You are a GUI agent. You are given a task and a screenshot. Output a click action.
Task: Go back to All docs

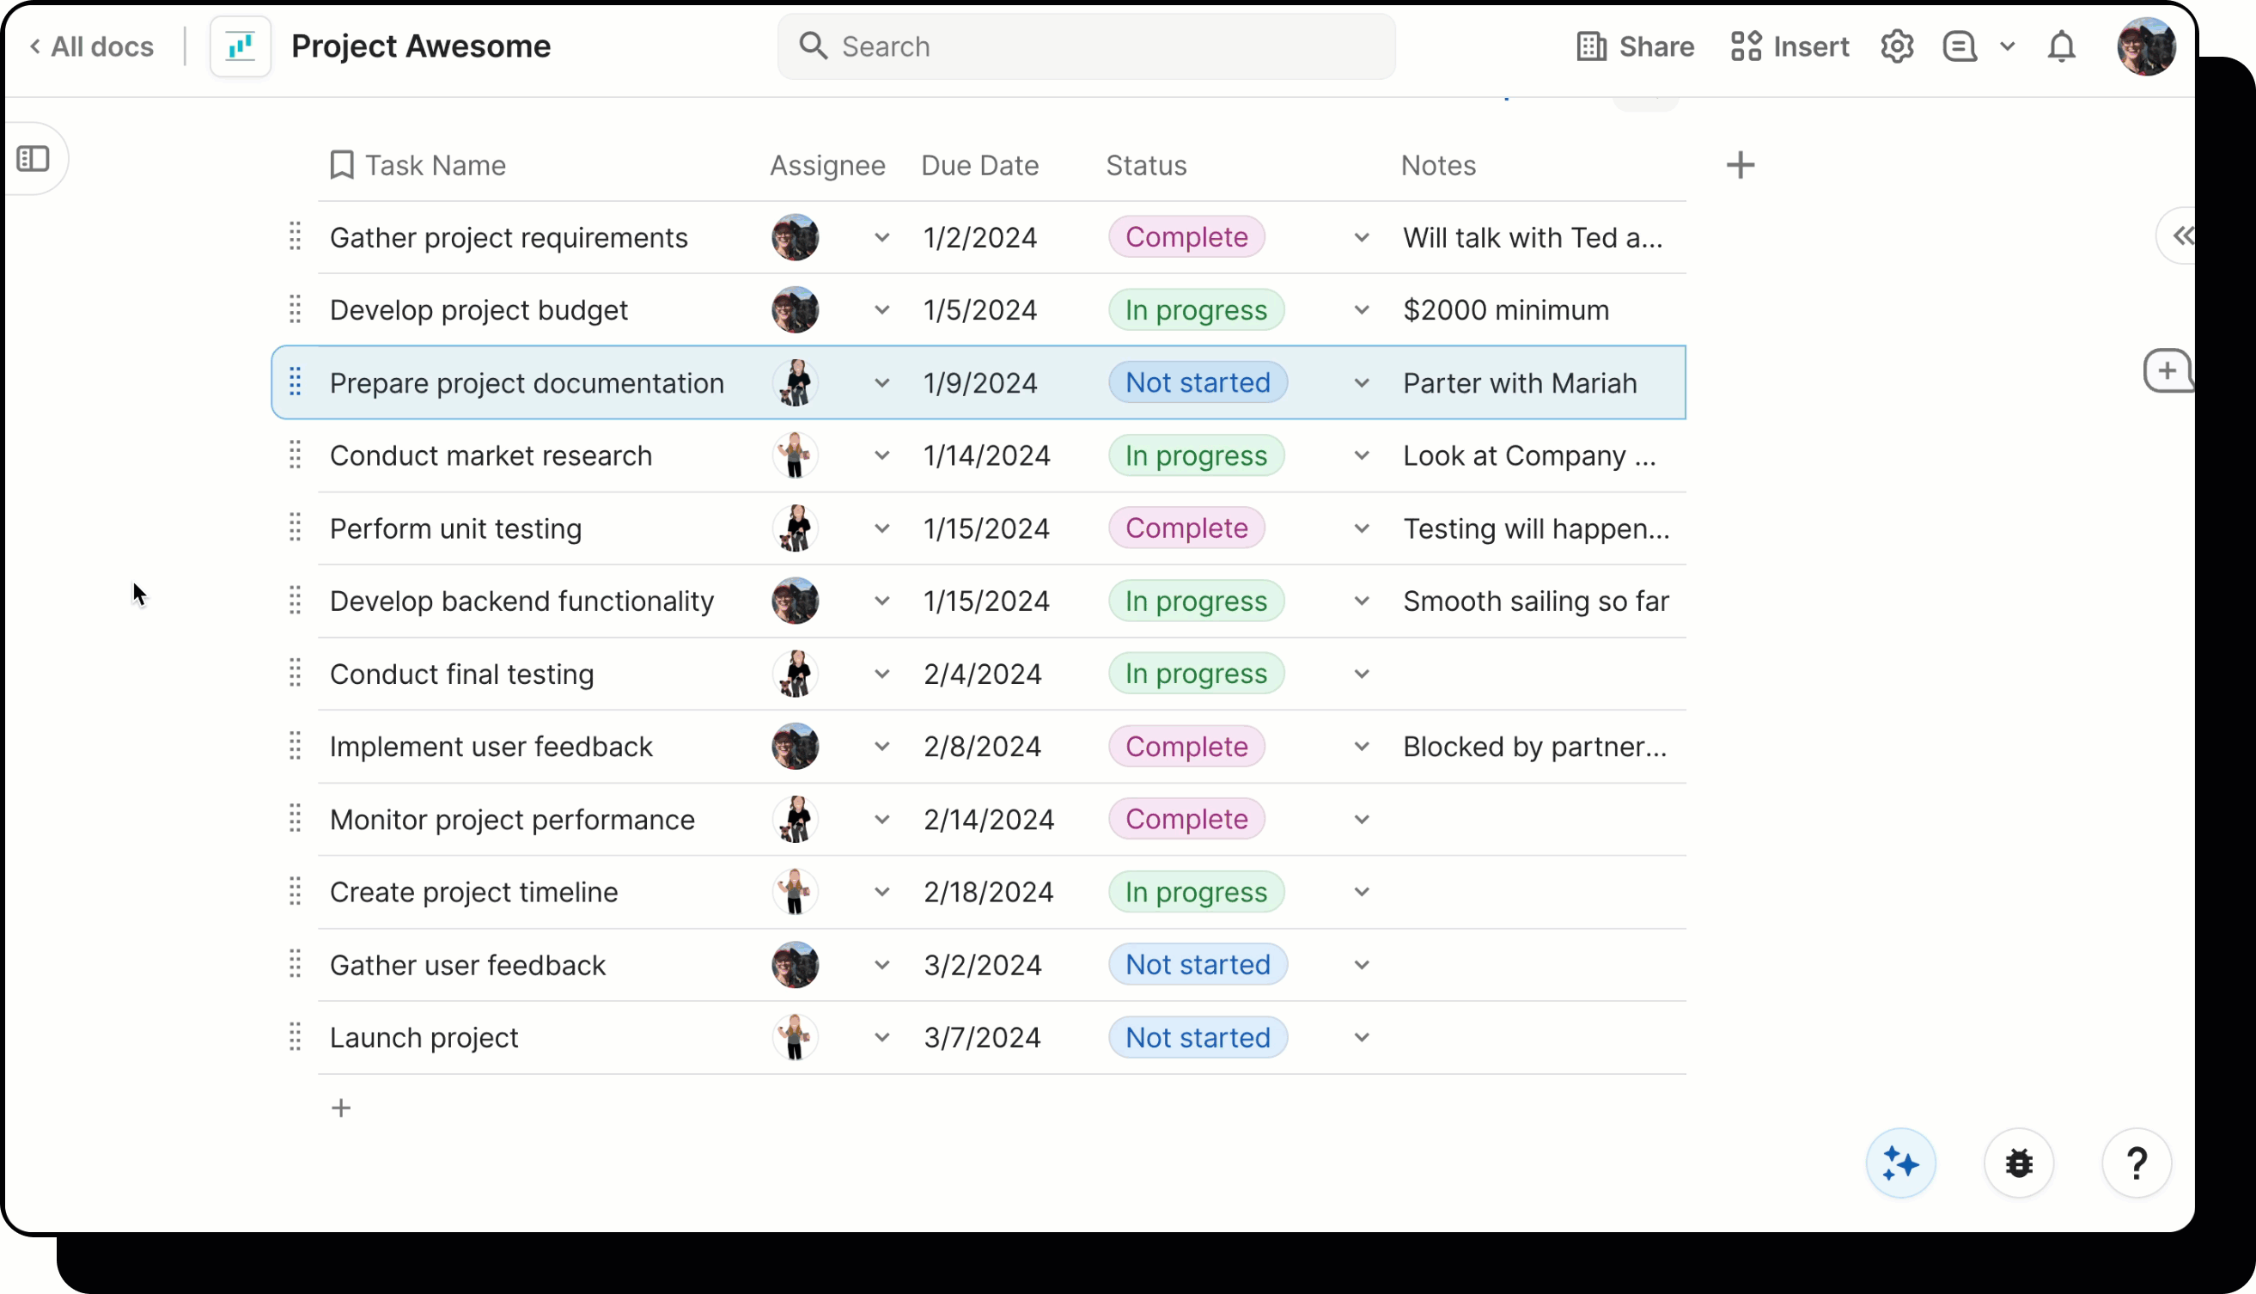coord(92,46)
